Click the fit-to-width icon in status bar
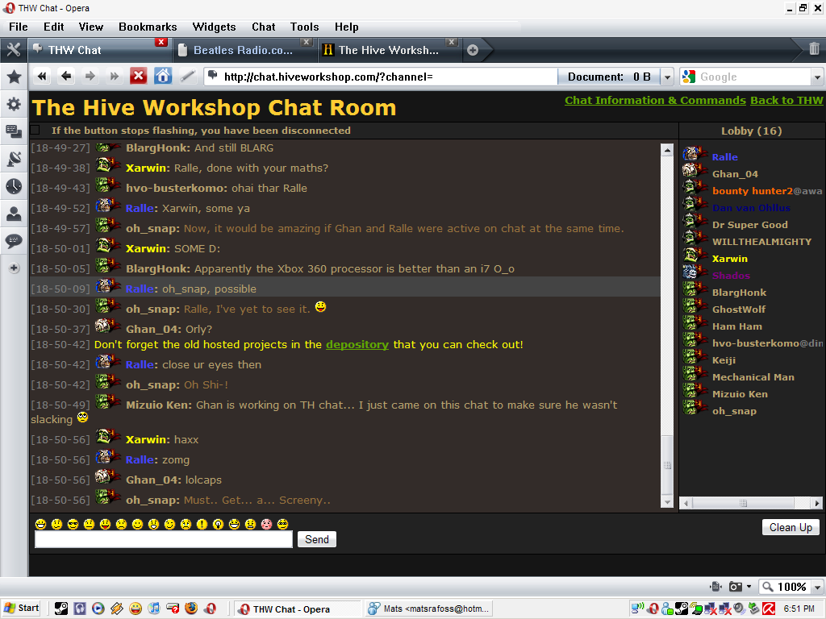This screenshot has width=826, height=619. coord(715,587)
